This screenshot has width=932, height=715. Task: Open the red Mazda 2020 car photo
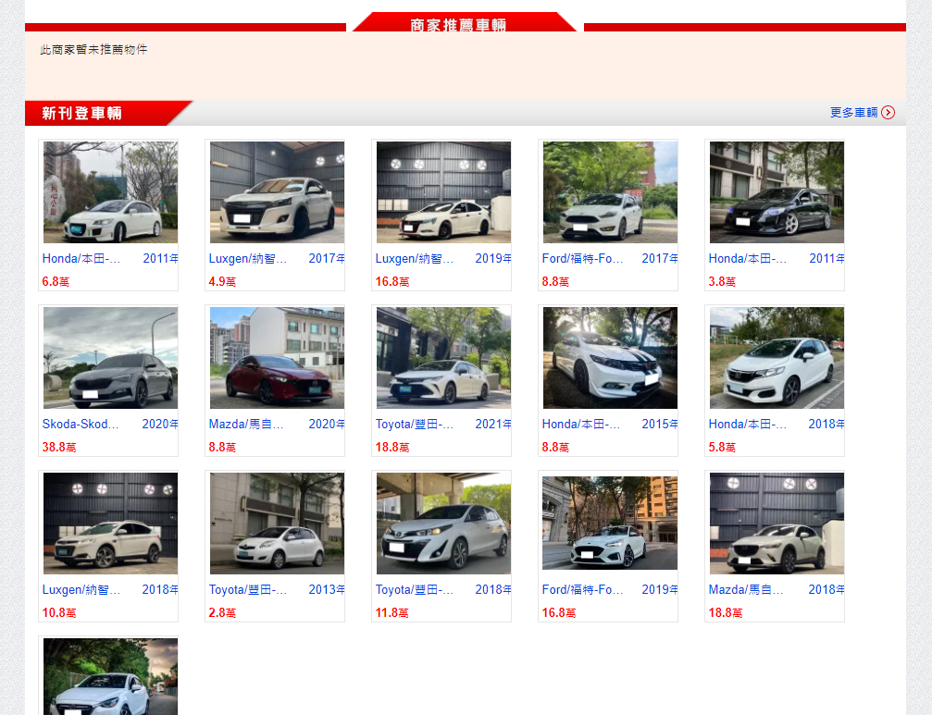click(x=277, y=358)
